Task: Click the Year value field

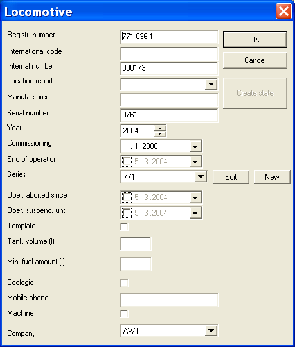Action: pos(138,131)
